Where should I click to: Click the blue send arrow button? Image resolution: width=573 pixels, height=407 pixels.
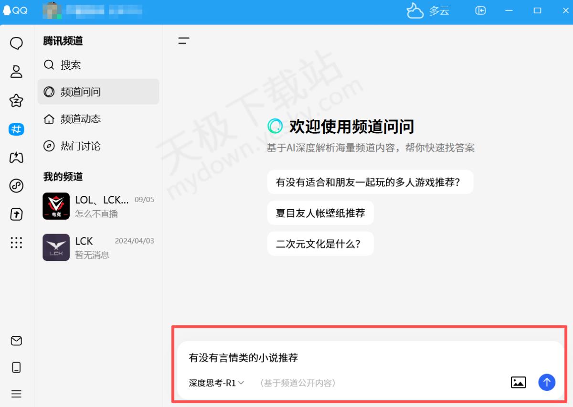point(547,382)
